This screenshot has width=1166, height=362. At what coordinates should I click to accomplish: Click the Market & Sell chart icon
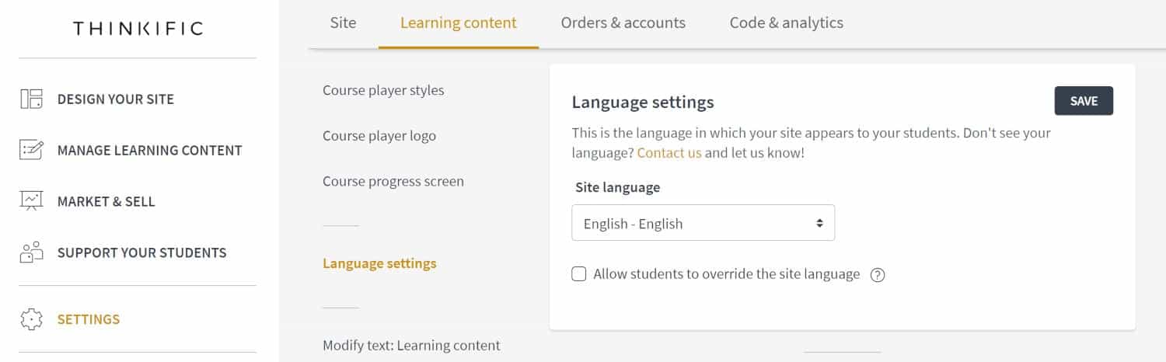click(x=31, y=201)
